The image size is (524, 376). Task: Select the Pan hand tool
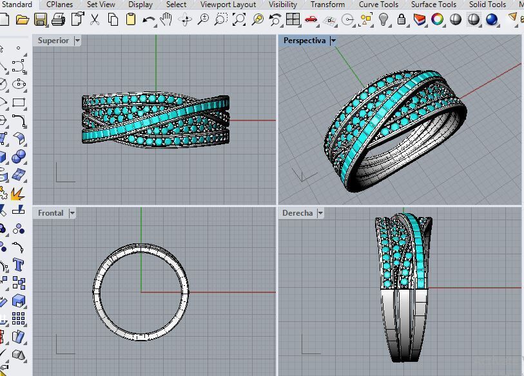(166, 20)
